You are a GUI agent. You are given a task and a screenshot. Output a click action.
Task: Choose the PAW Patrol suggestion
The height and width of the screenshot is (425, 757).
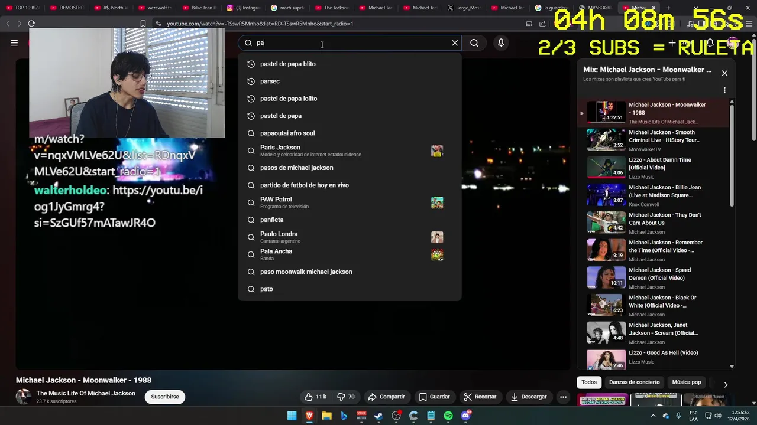(x=349, y=202)
